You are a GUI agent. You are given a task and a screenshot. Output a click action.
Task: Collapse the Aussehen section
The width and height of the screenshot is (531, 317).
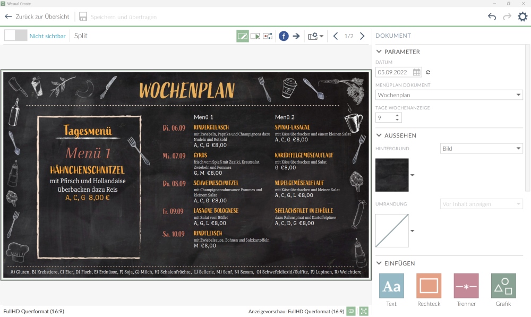click(379, 135)
